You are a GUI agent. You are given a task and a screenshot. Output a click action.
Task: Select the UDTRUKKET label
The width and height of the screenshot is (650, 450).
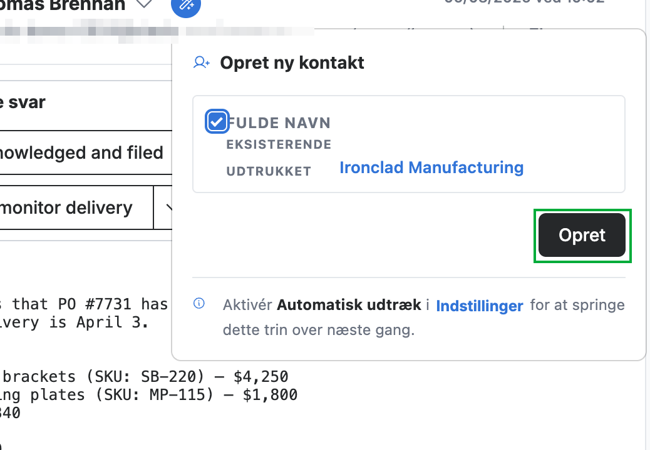point(269,171)
